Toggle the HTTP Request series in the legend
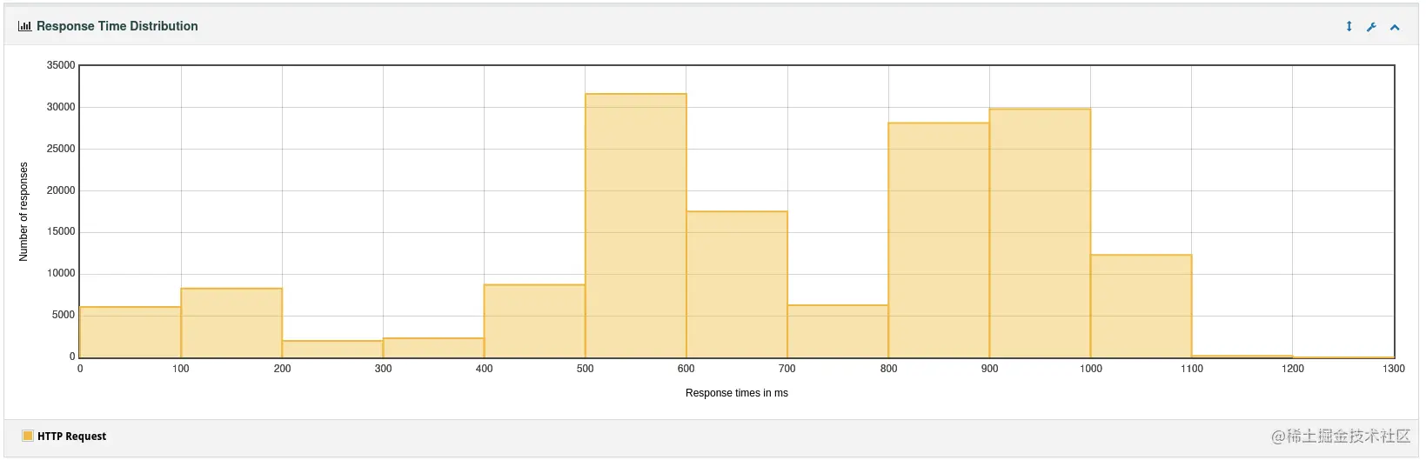The width and height of the screenshot is (1426, 460). (64, 437)
